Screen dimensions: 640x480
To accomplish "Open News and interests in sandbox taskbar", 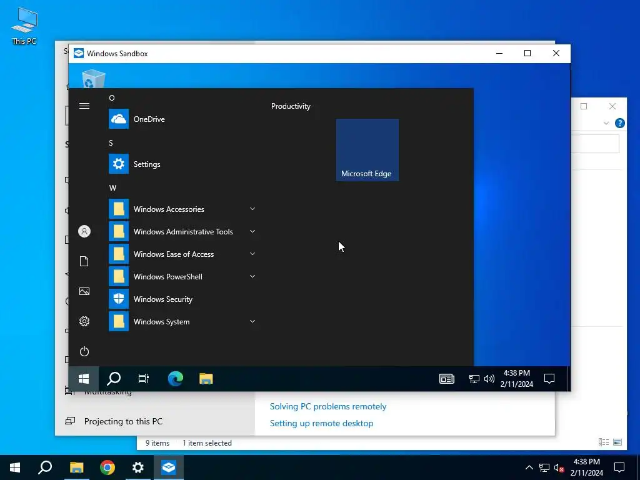I will coord(447,379).
